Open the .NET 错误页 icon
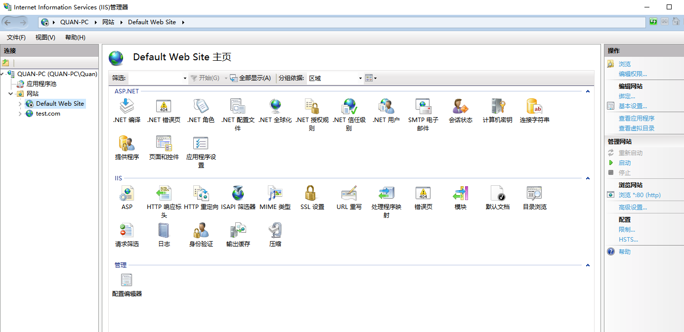 (164, 107)
